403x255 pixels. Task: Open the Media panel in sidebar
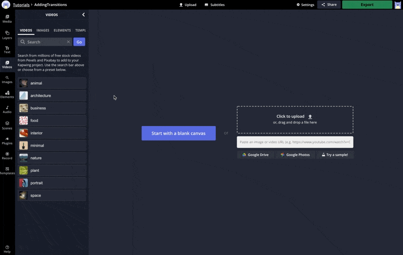[7, 19]
